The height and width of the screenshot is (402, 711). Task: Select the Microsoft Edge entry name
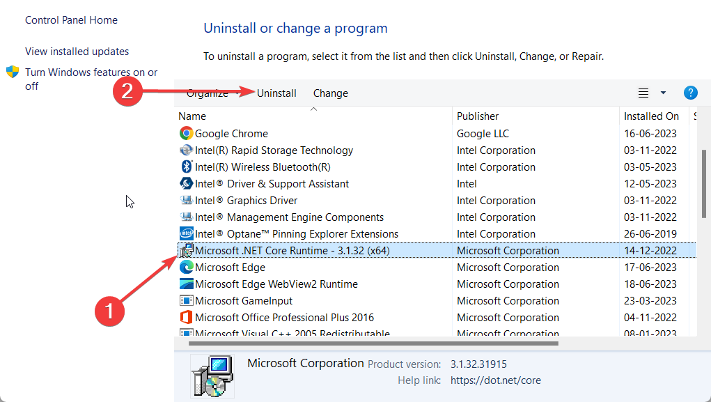(x=230, y=268)
